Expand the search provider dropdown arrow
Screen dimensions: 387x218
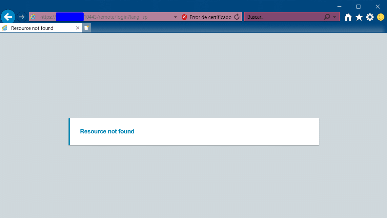(x=335, y=17)
